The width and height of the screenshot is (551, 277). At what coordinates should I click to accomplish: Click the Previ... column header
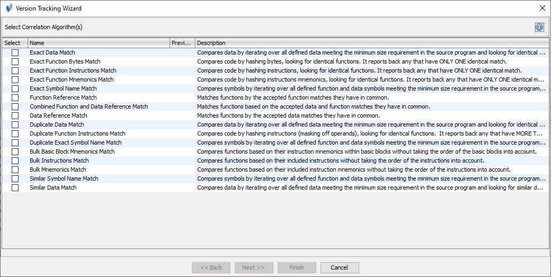pos(182,43)
